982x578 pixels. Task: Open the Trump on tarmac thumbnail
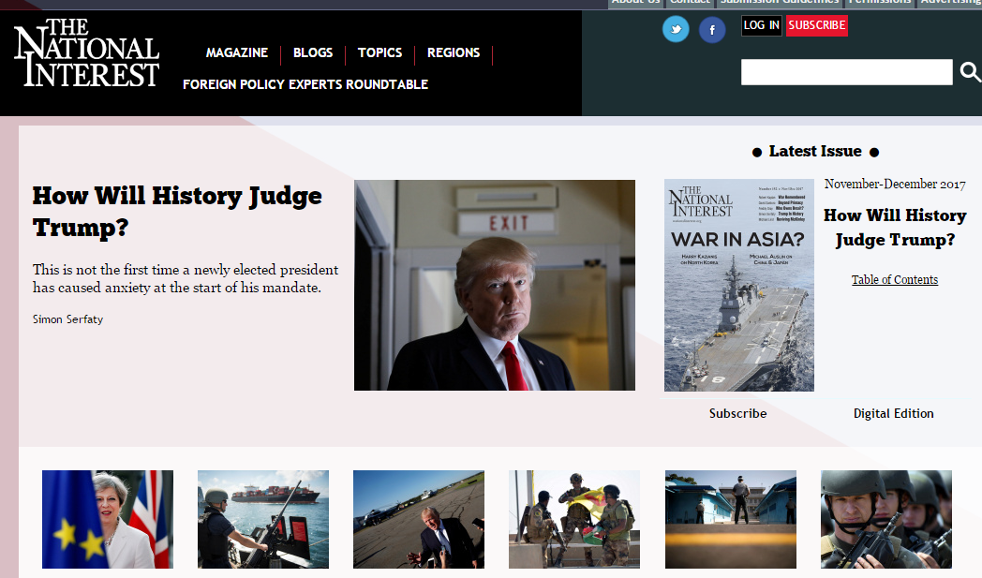(419, 519)
